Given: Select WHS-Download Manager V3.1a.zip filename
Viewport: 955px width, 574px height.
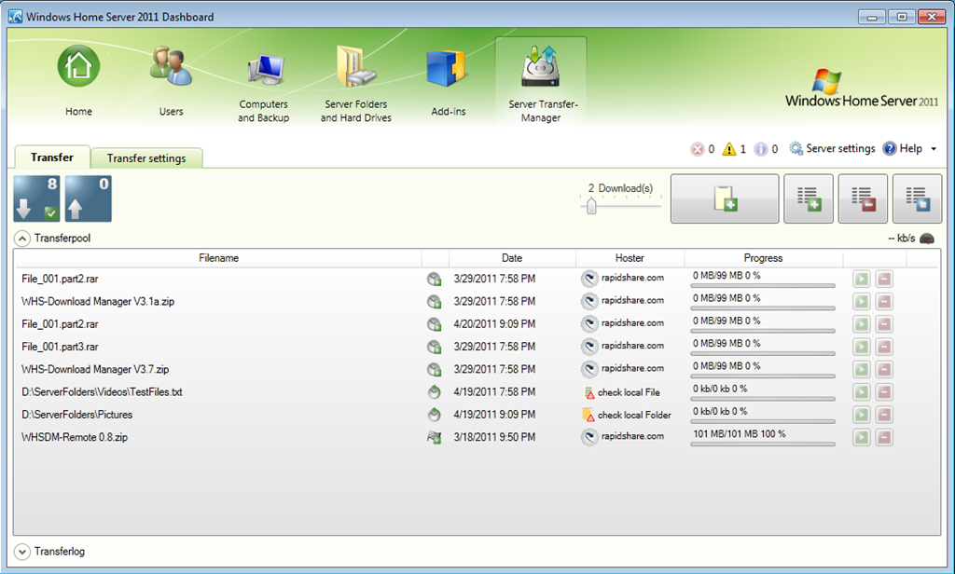Looking at the screenshot, I should coord(98,301).
